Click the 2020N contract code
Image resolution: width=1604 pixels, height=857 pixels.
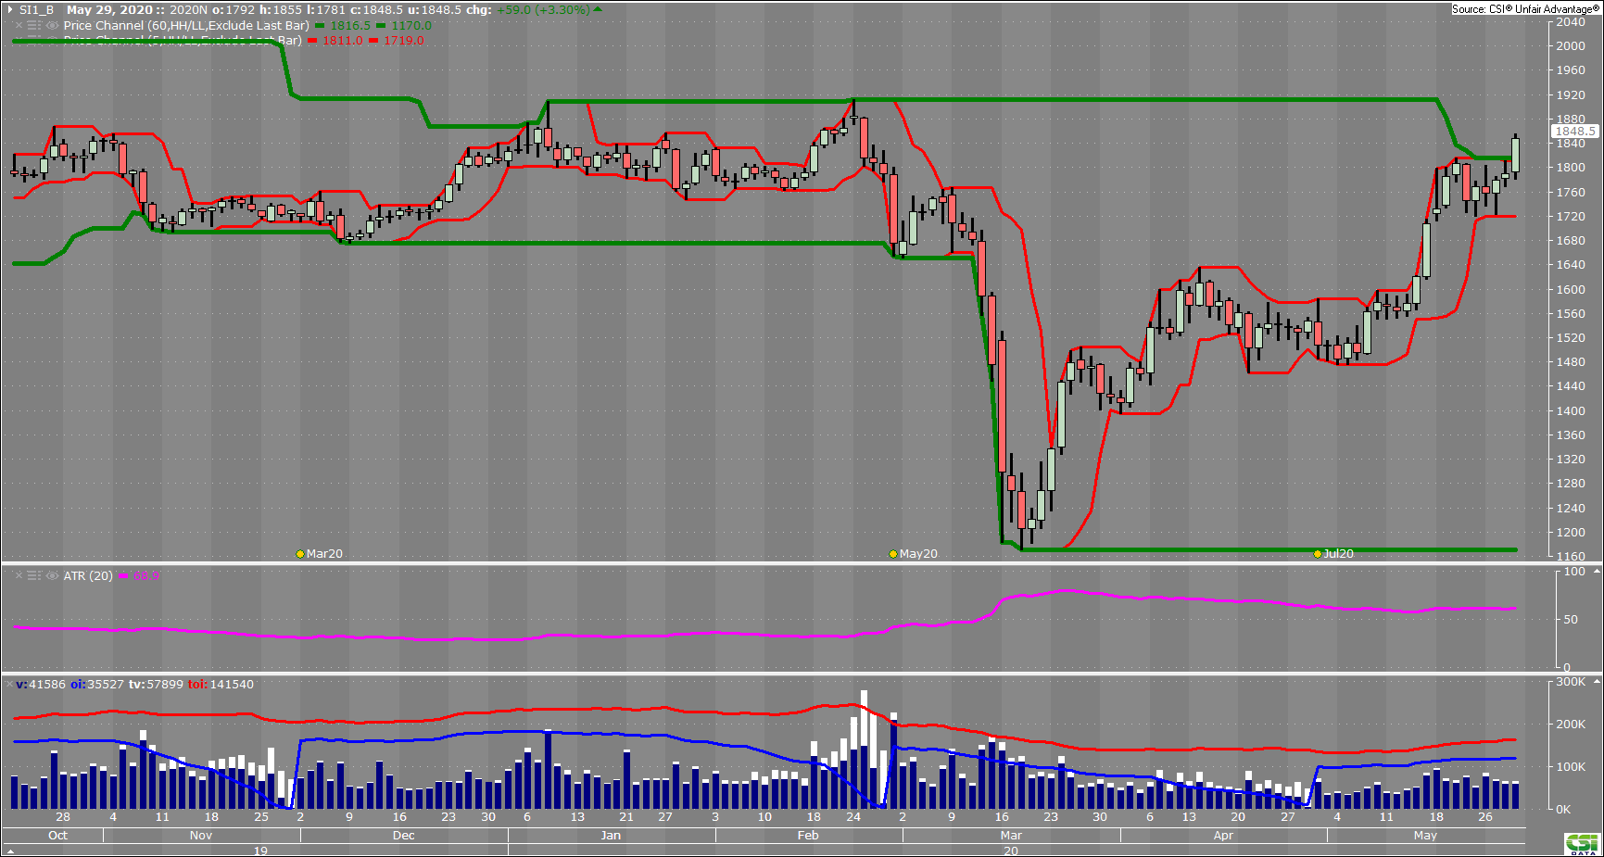pyautogui.click(x=189, y=10)
